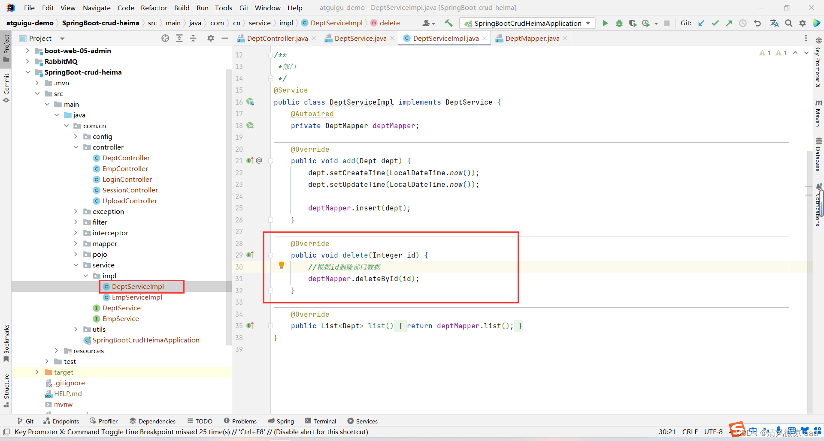The image size is (824, 441).
Task: Toggle the Notifications tool window stripe
Action: [818, 205]
